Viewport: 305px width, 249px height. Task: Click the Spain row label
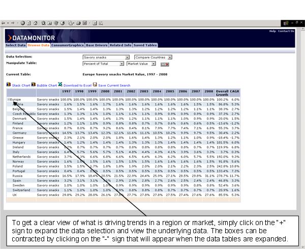[17, 181]
